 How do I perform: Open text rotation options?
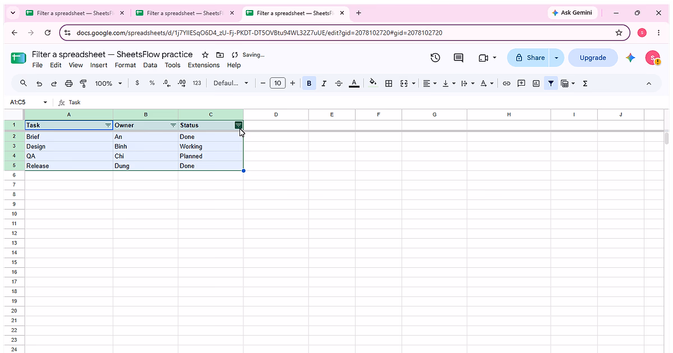click(x=487, y=83)
